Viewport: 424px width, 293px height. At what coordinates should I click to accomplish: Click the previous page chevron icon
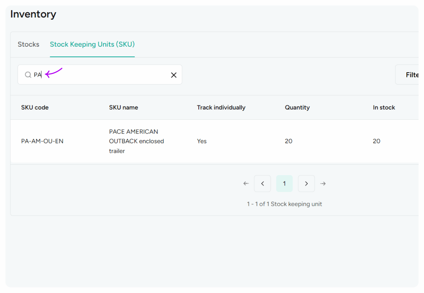pos(262,183)
